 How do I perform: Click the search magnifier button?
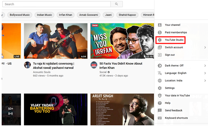[116, 4]
